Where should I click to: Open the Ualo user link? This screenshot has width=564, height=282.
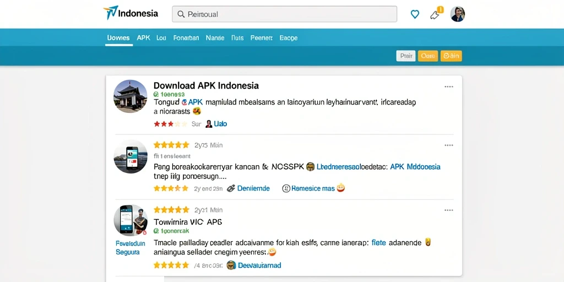point(220,124)
